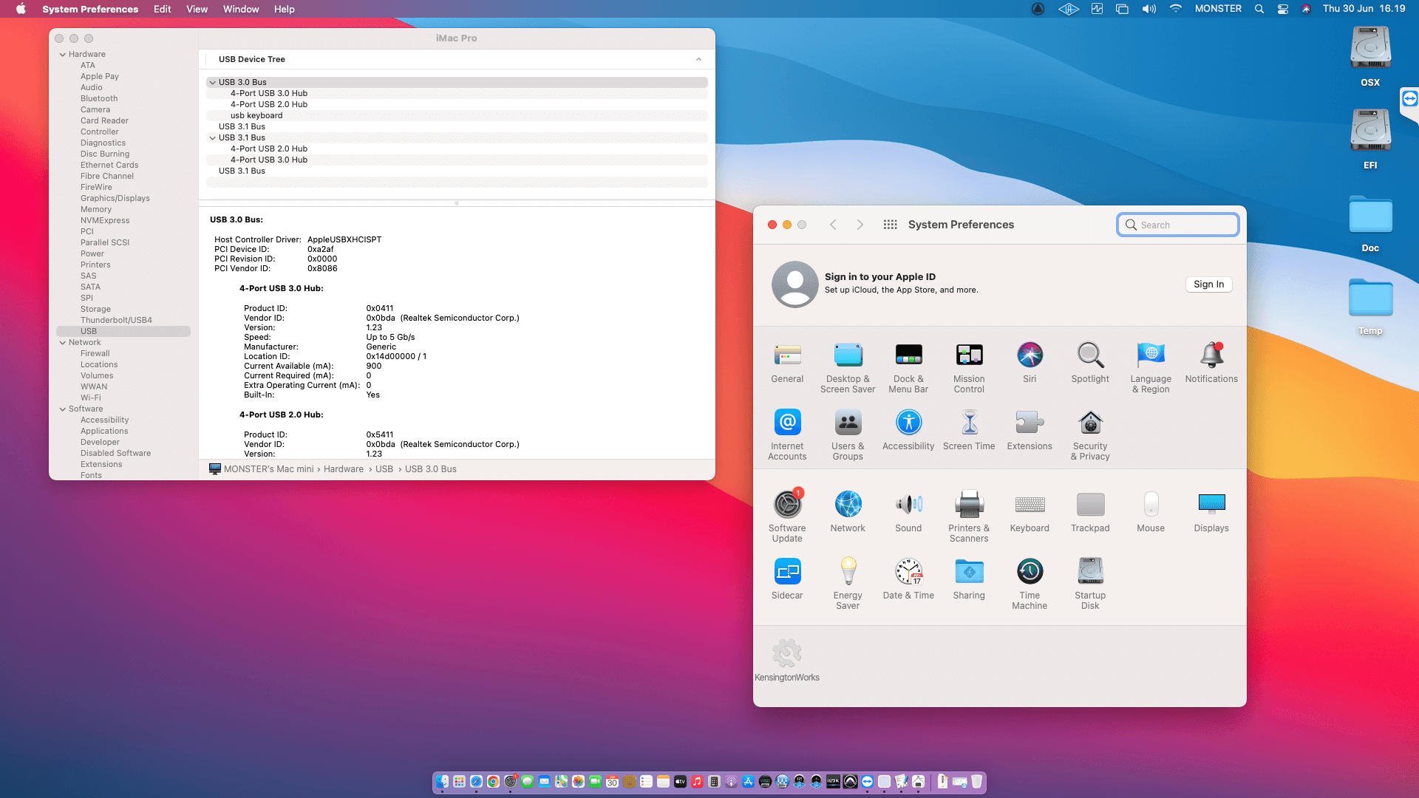Viewport: 1419px width, 798px height.
Task: Click the Software Update icon
Action: pyautogui.click(x=786, y=505)
